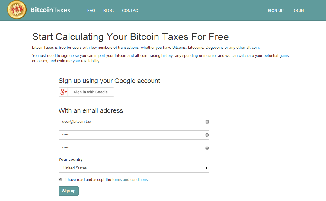Uncheck the terms and conditions checkbox
Image resolution: width=326 pixels, height=201 pixels.
60,179
